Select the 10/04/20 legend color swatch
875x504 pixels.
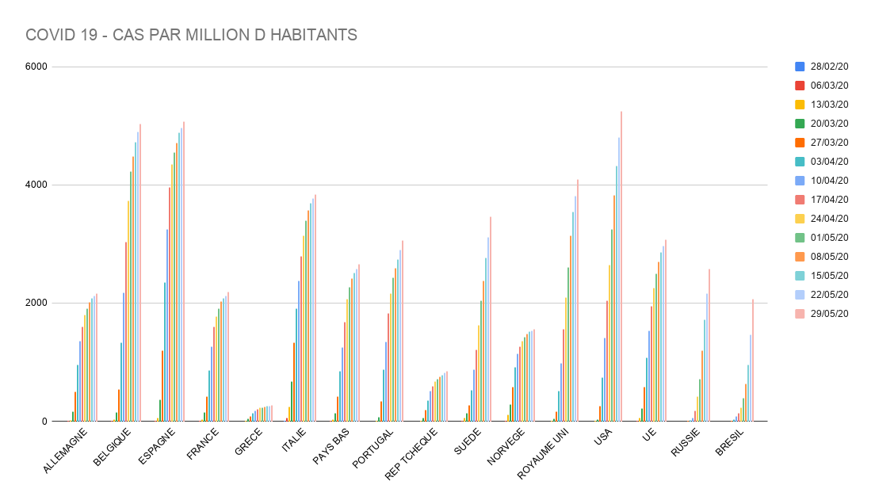(x=800, y=181)
